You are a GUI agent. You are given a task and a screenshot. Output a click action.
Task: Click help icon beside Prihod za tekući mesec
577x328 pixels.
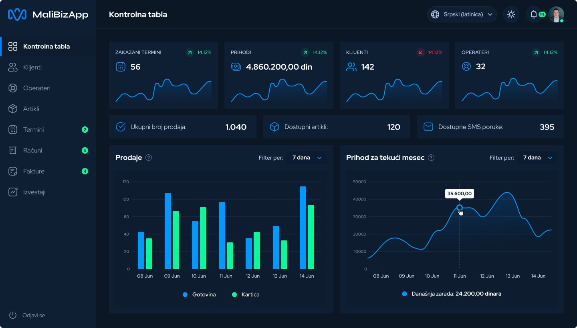click(431, 158)
